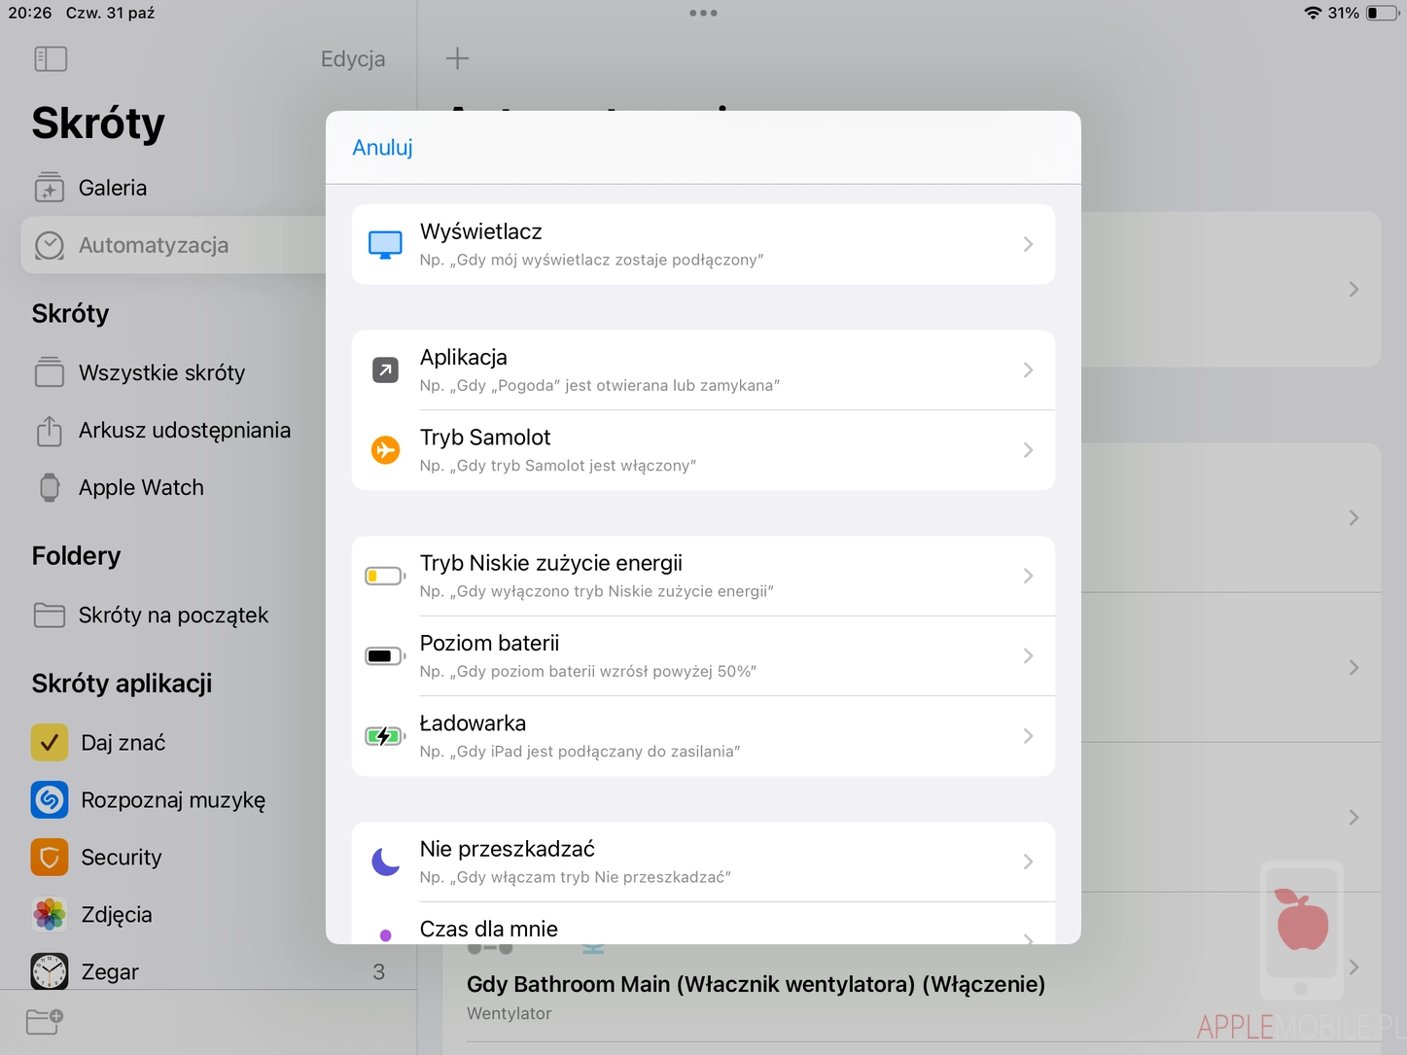Open the Skróty na początek folder
This screenshot has width=1407, height=1055.
coord(173,615)
